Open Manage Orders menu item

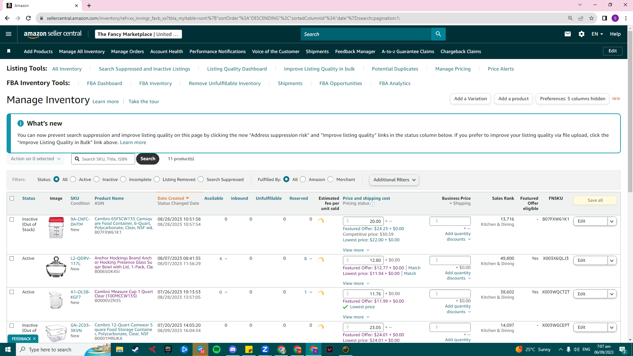click(128, 51)
